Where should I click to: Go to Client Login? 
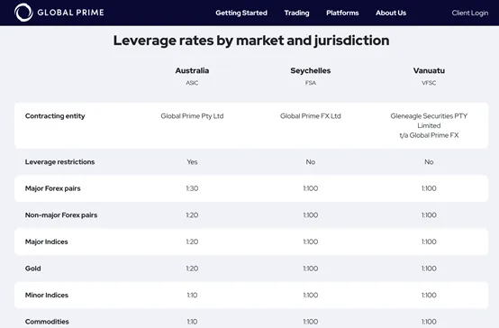(x=470, y=13)
